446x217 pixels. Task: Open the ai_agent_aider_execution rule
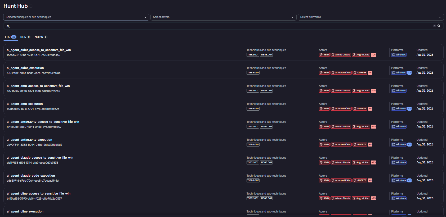(x=25, y=68)
